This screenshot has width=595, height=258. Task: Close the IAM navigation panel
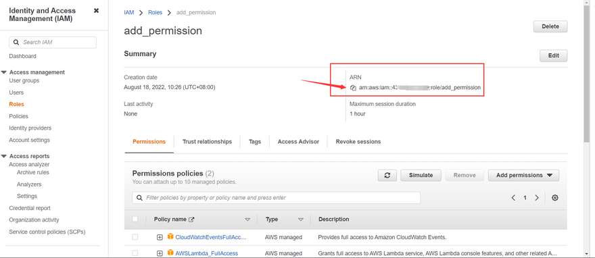coord(96,11)
